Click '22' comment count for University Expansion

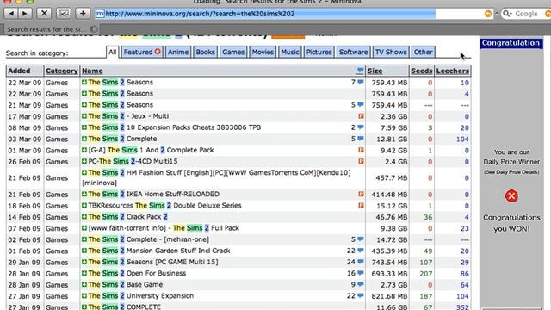tap(350, 296)
